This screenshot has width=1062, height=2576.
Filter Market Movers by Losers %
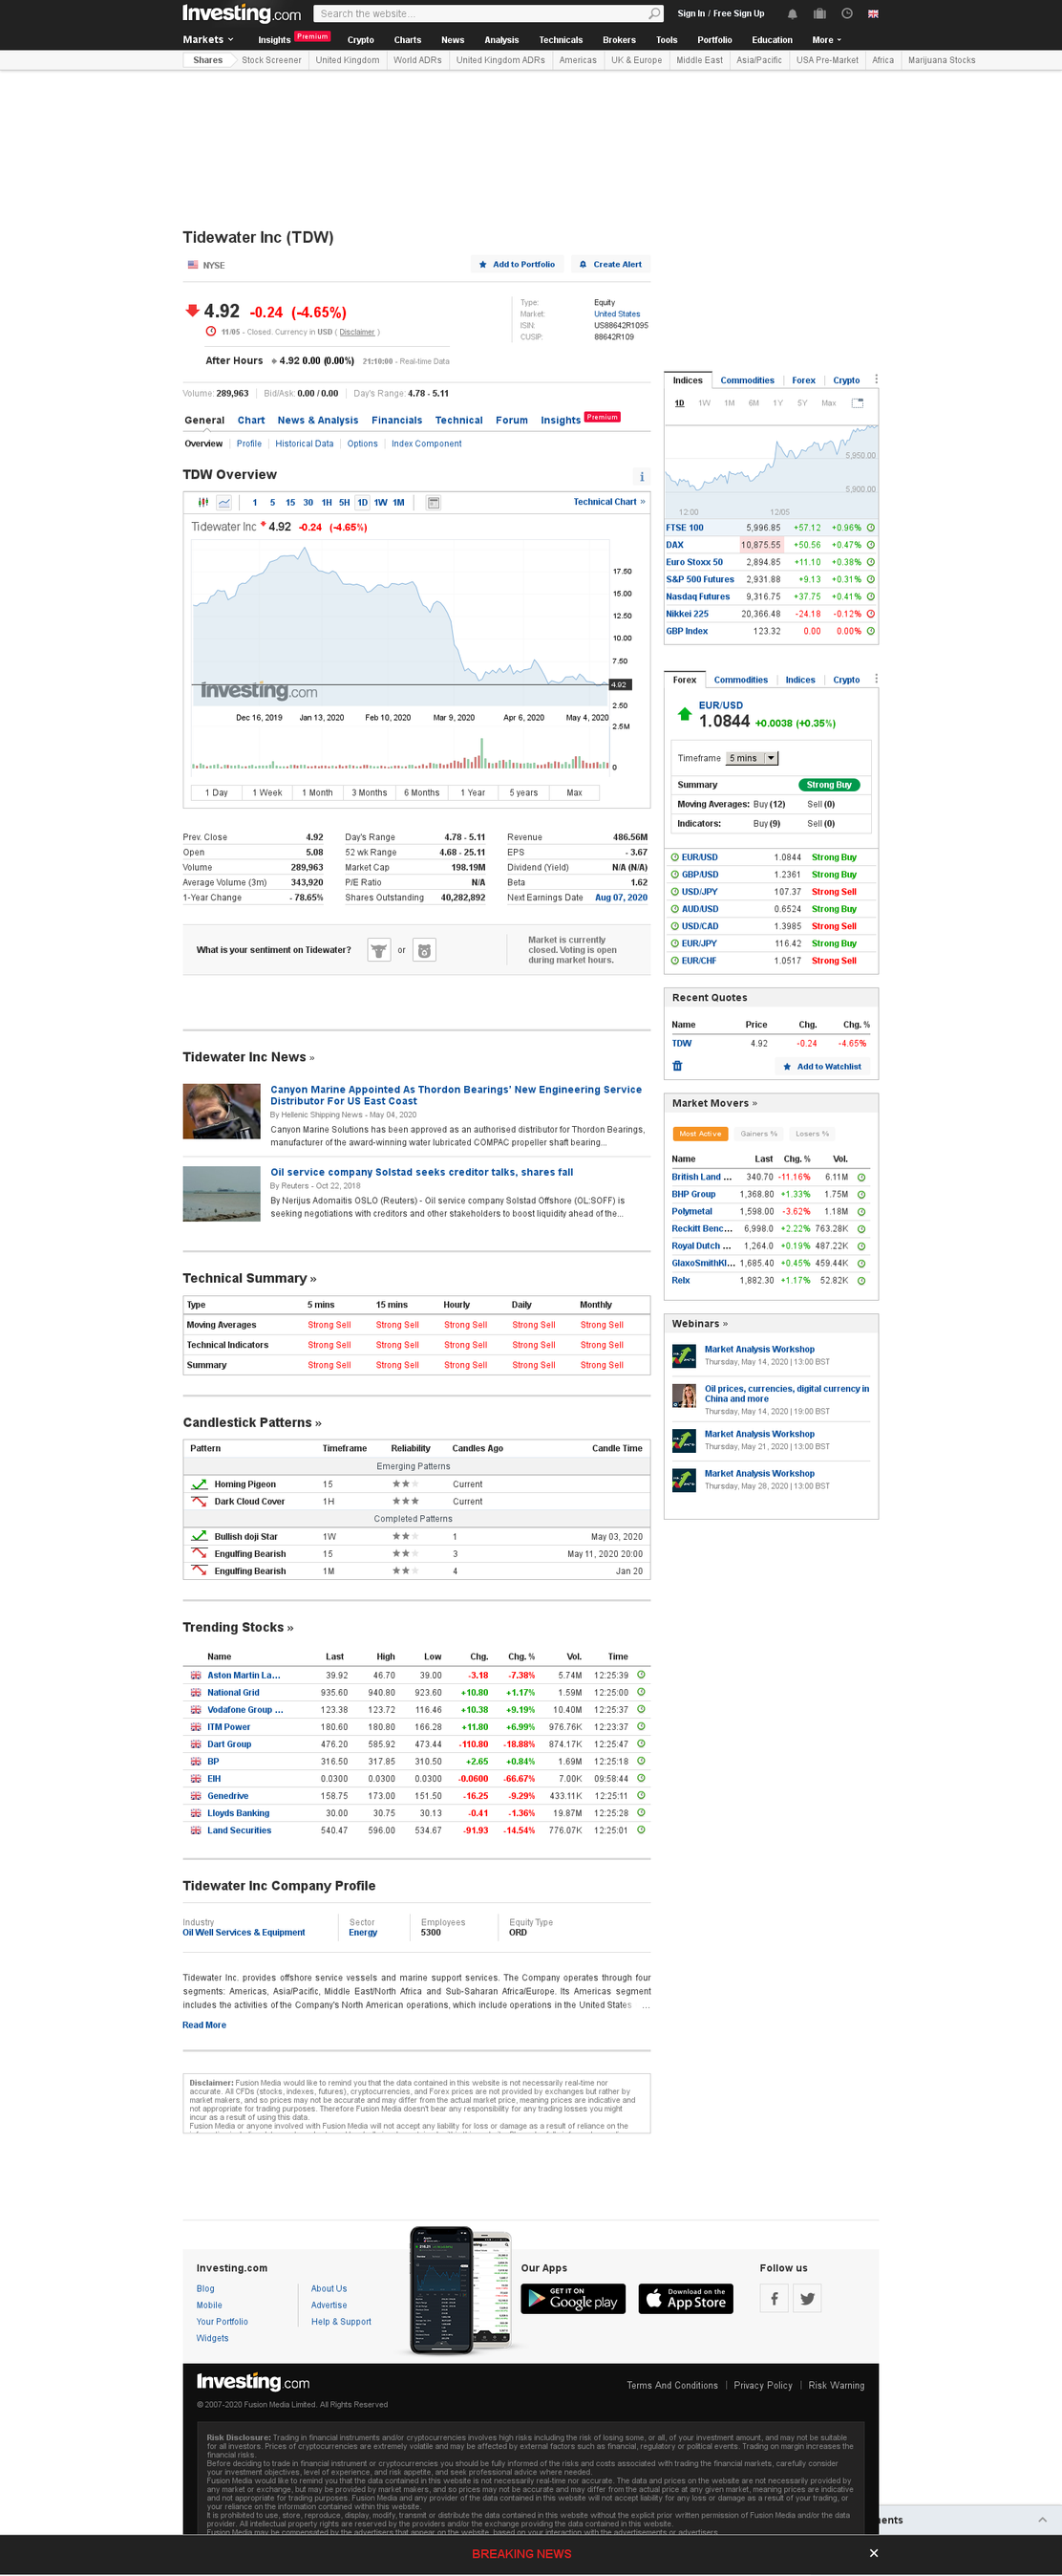(812, 1134)
